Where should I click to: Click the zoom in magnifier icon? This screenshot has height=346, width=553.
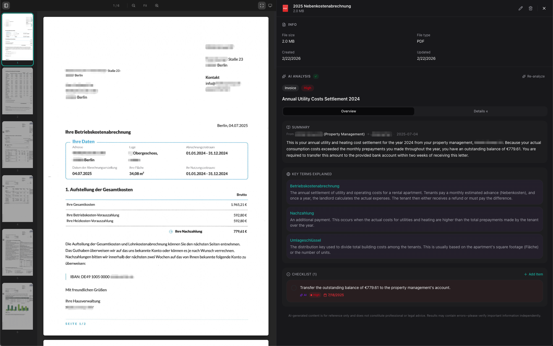coord(157,6)
